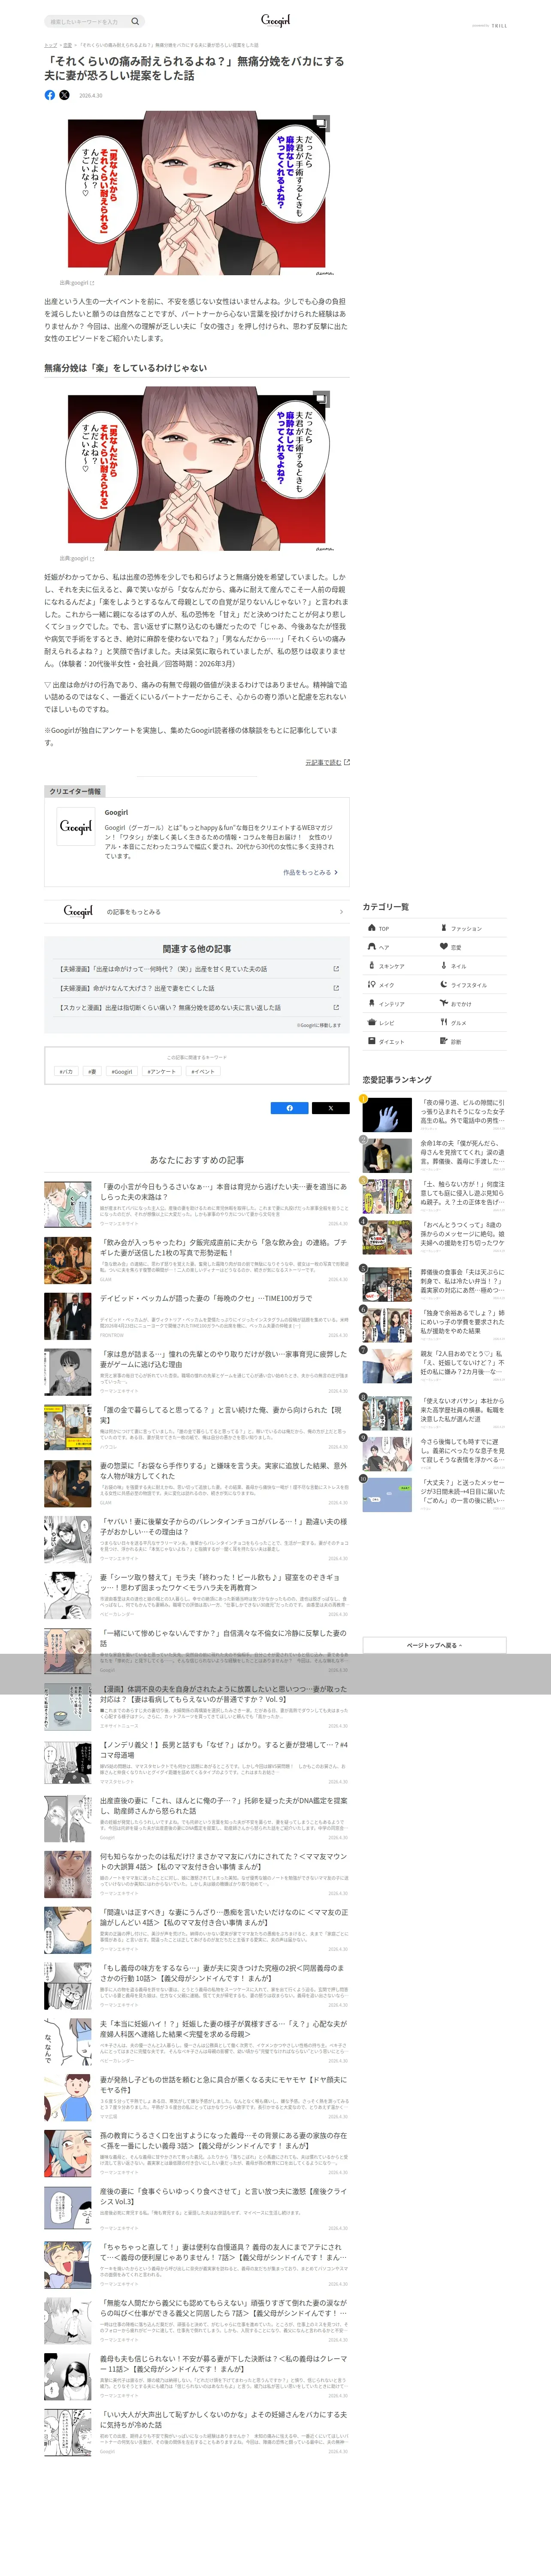Click the makeup mirror icon for メイク
Screen dimensions: 551x2576
tap(371, 985)
